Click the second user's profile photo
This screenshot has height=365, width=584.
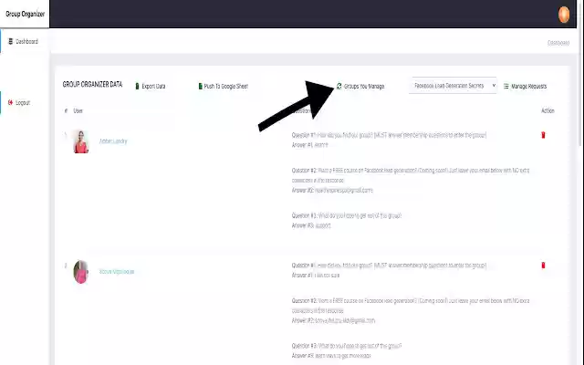click(81, 272)
